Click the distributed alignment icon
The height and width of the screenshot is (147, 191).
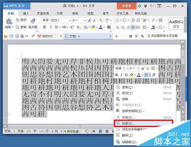click(x=138, y=27)
